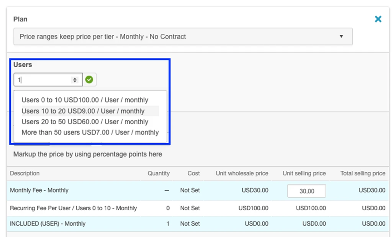Click the dropdown arrow in the Plan selector
The height and width of the screenshot is (237, 392).
[341, 36]
